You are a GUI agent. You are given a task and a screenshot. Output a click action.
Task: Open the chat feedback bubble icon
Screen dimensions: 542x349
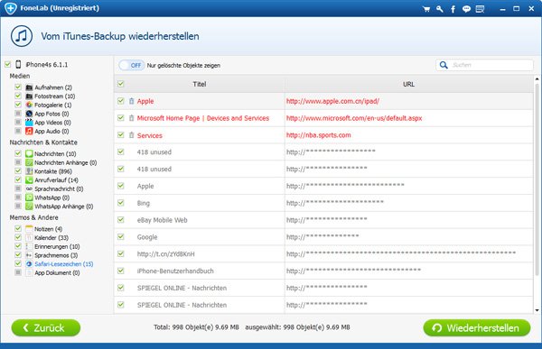[466, 9]
